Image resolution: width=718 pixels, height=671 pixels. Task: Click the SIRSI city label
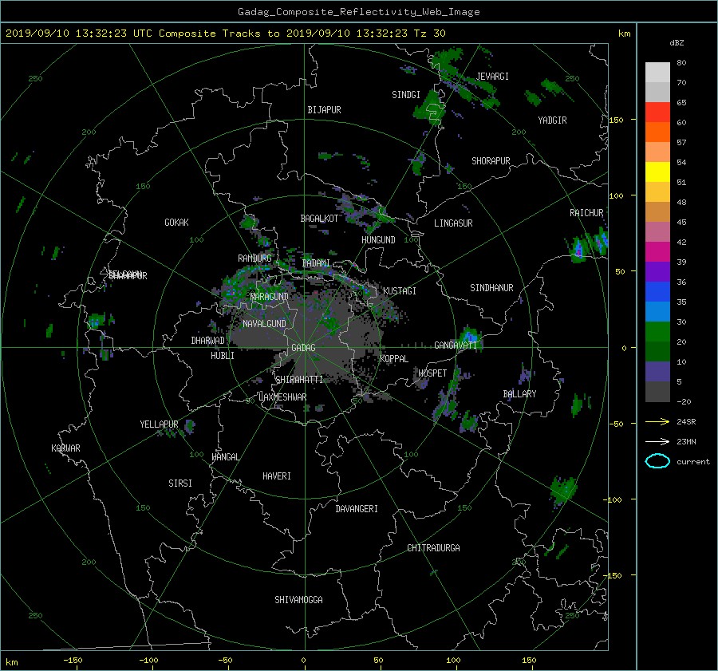(x=180, y=484)
